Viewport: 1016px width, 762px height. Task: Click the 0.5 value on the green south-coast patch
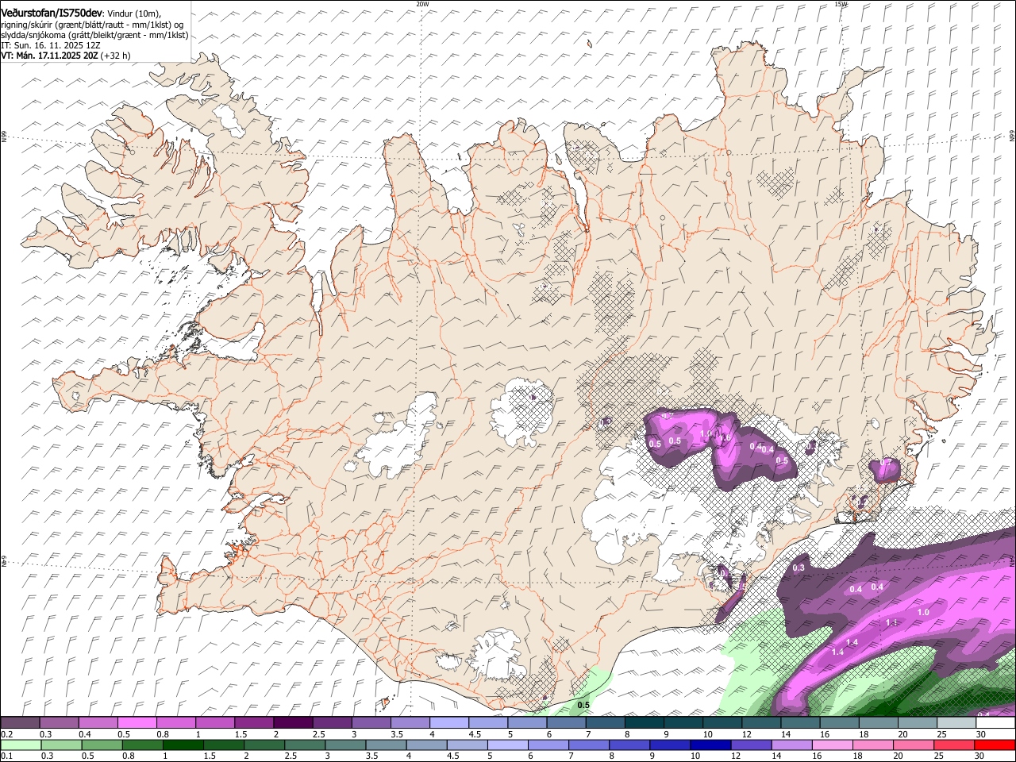point(583,705)
